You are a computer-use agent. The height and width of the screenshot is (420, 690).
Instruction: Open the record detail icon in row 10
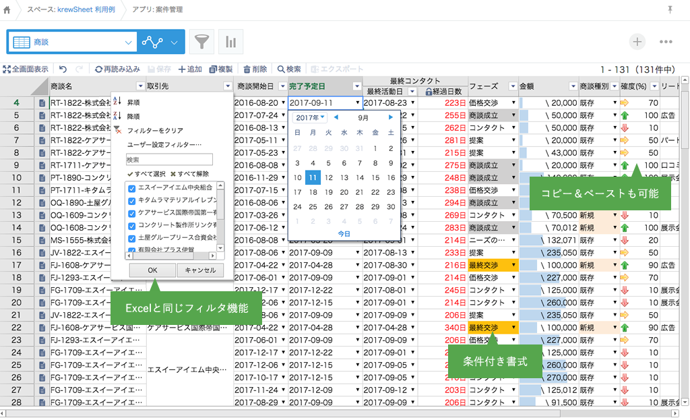(42, 178)
